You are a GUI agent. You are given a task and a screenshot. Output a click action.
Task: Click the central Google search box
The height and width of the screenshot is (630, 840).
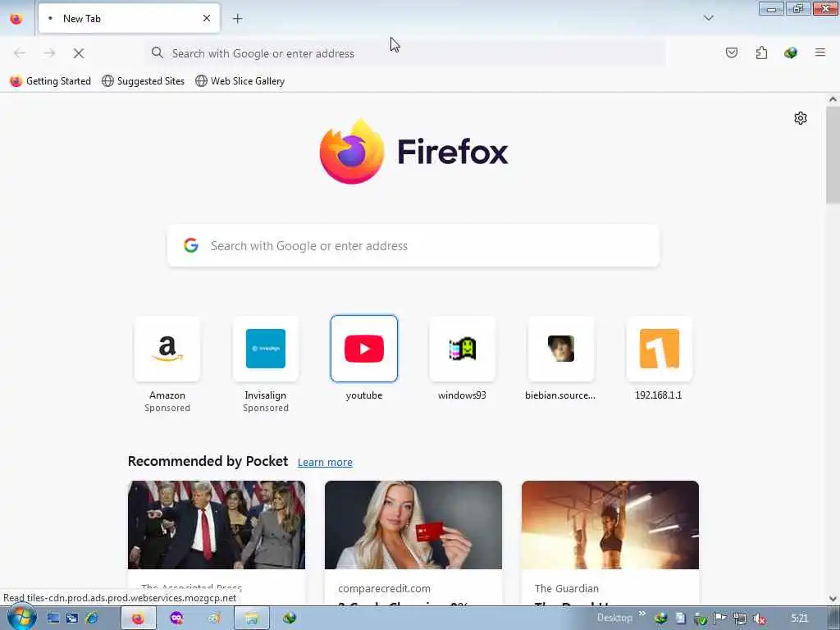413,246
